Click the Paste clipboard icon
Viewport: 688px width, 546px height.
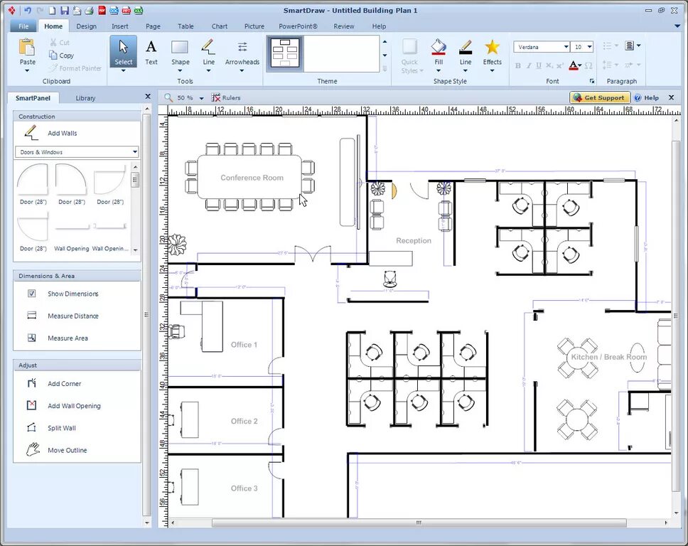click(x=27, y=48)
